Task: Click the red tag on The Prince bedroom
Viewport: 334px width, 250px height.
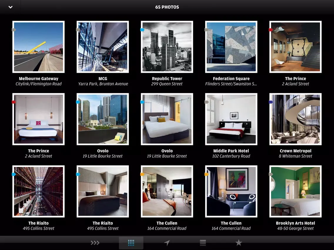Action: click(x=14, y=102)
